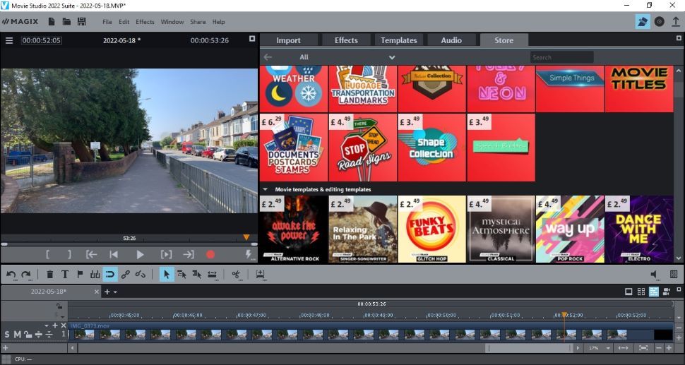Jump to the range start marker
Viewport: 685px width, 365px height.
click(91, 255)
